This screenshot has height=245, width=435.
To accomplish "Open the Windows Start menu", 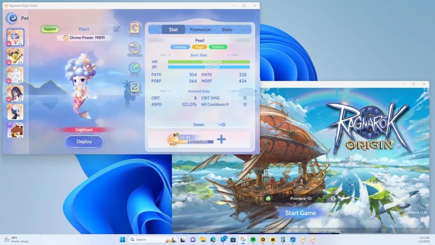I will click(x=122, y=240).
